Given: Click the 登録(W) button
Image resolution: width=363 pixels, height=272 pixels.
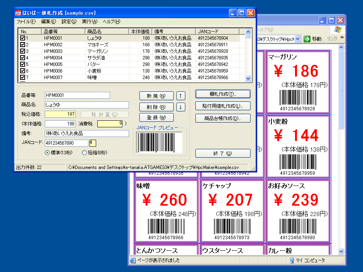Looking at the screenshot, I should (x=156, y=118).
